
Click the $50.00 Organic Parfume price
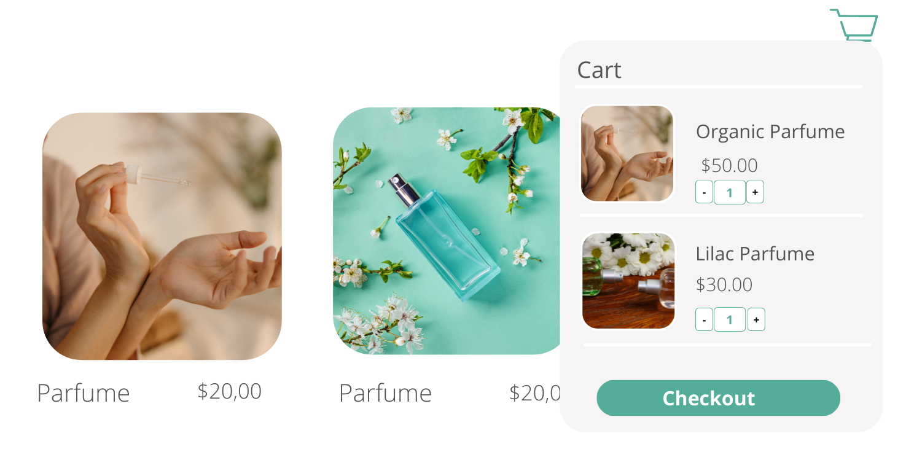tap(729, 165)
